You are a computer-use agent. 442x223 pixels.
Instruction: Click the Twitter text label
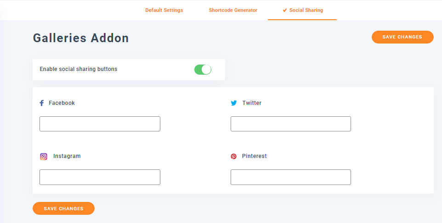252,103
